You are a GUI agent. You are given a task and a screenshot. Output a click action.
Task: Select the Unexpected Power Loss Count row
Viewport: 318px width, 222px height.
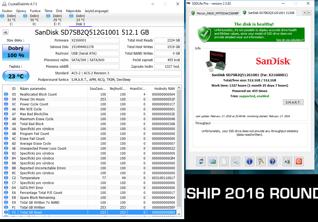(90, 148)
